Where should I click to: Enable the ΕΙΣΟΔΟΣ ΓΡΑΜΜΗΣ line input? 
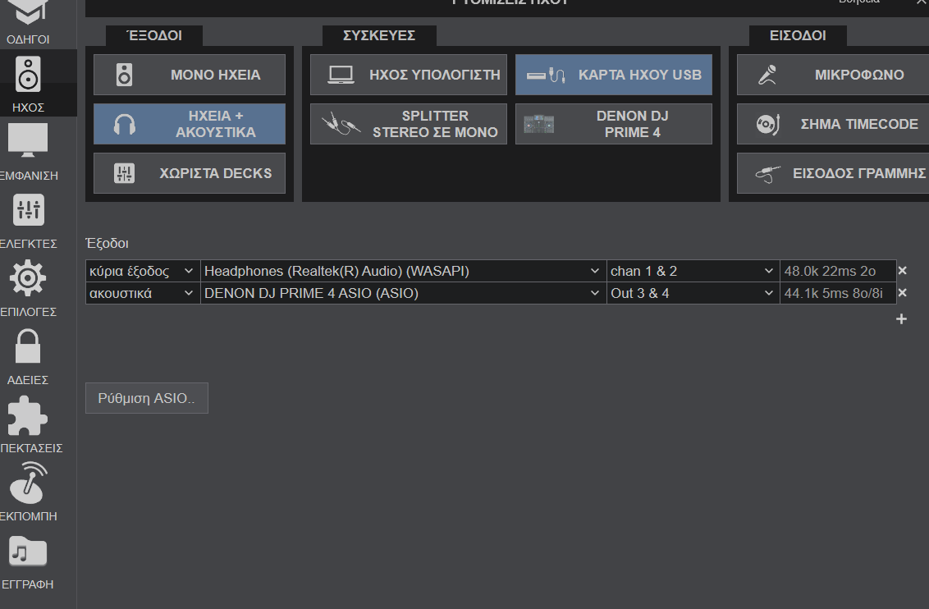click(x=833, y=173)
